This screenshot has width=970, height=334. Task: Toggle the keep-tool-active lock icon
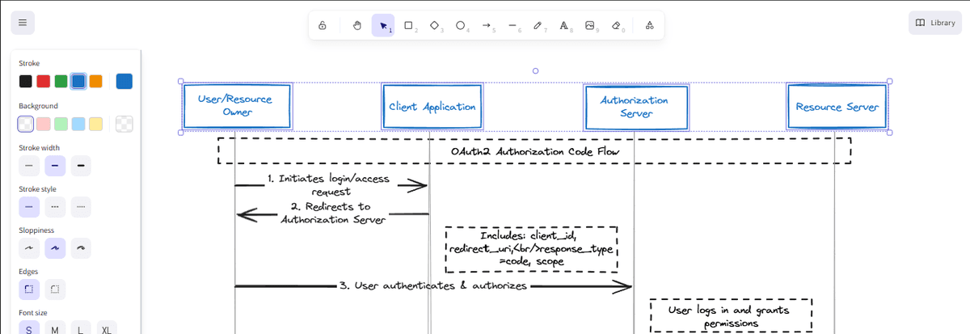click(x=323, y=25)
